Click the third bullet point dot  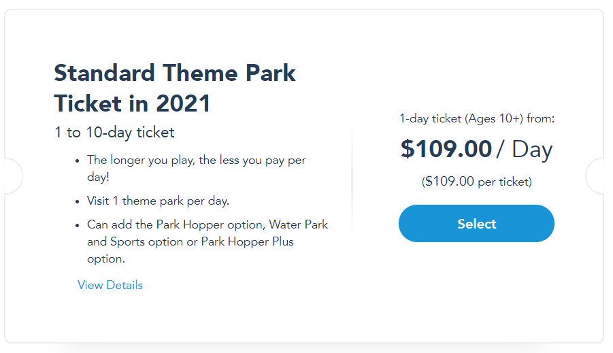pyautogui.click(x=77, y=225)
